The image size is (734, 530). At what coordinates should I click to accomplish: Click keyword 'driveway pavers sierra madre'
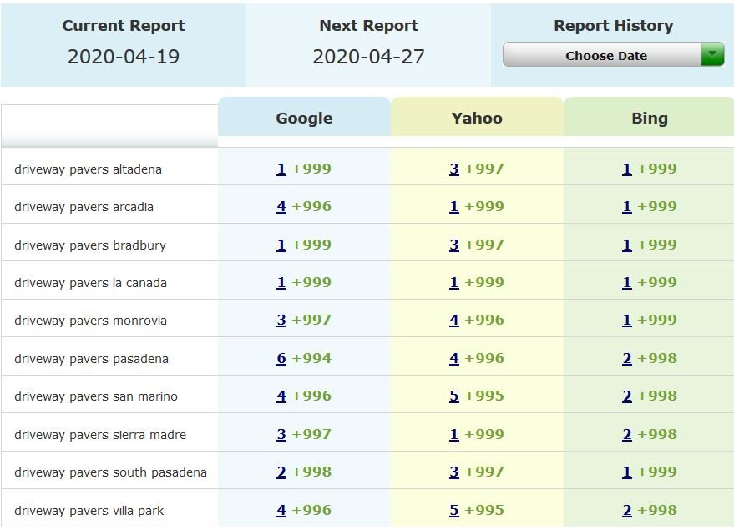click(x=100, y=435)
